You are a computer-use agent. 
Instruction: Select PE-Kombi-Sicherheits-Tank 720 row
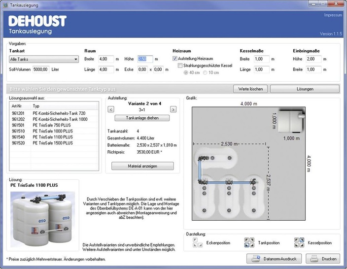coord(55,113)
